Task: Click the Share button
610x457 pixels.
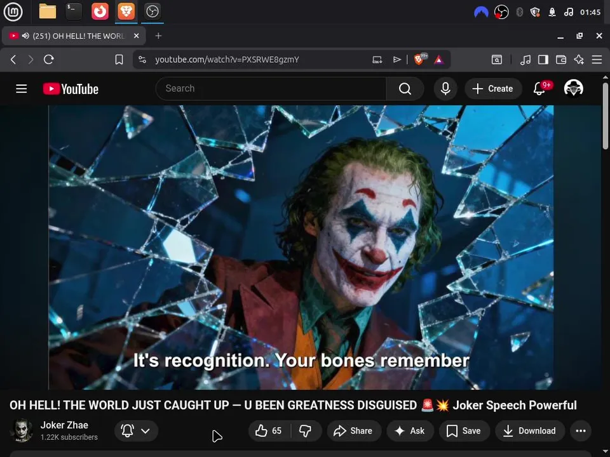Action: pos(354,430)
